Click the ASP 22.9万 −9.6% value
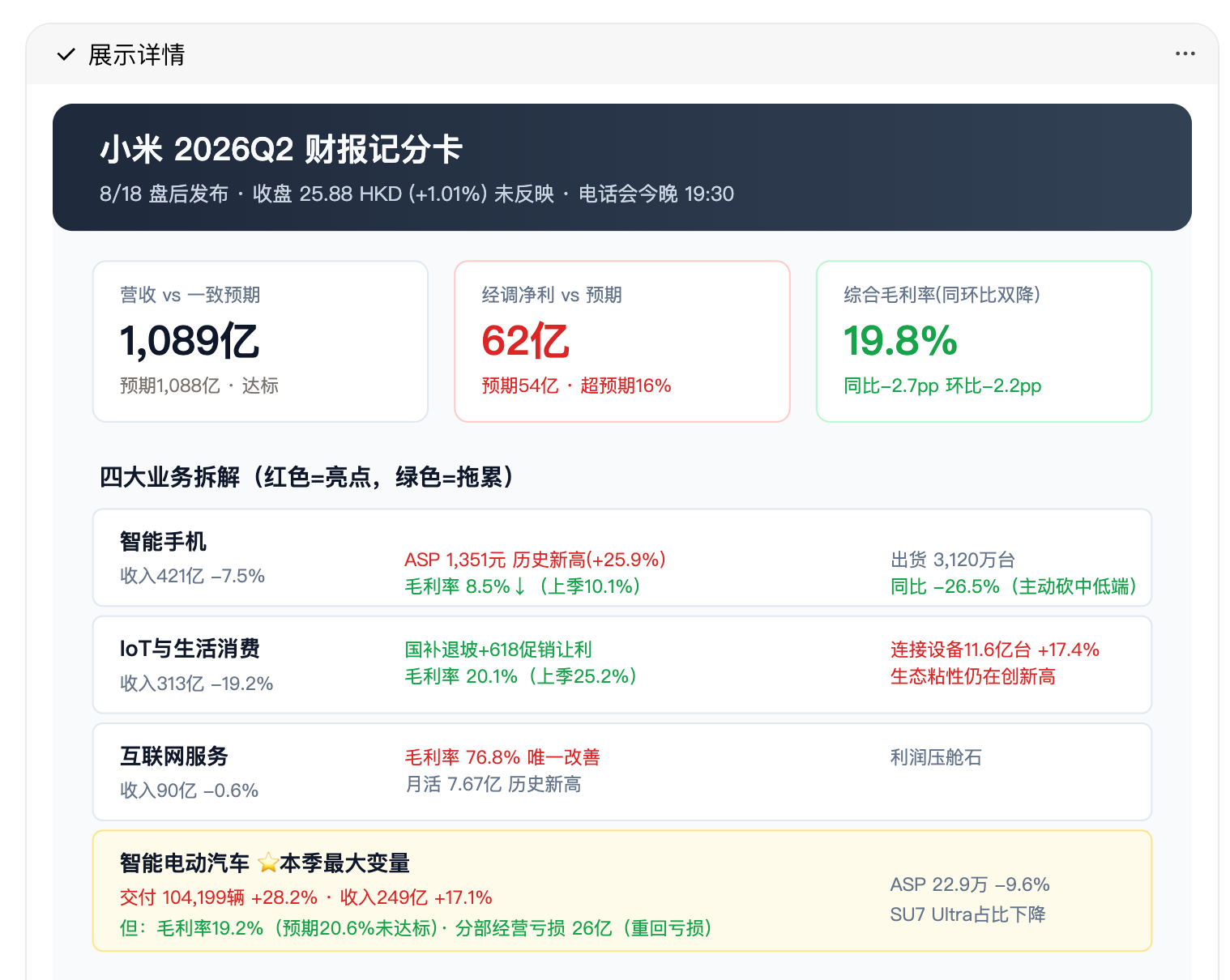Viewport: 1230px width, 980px height. 970,884
